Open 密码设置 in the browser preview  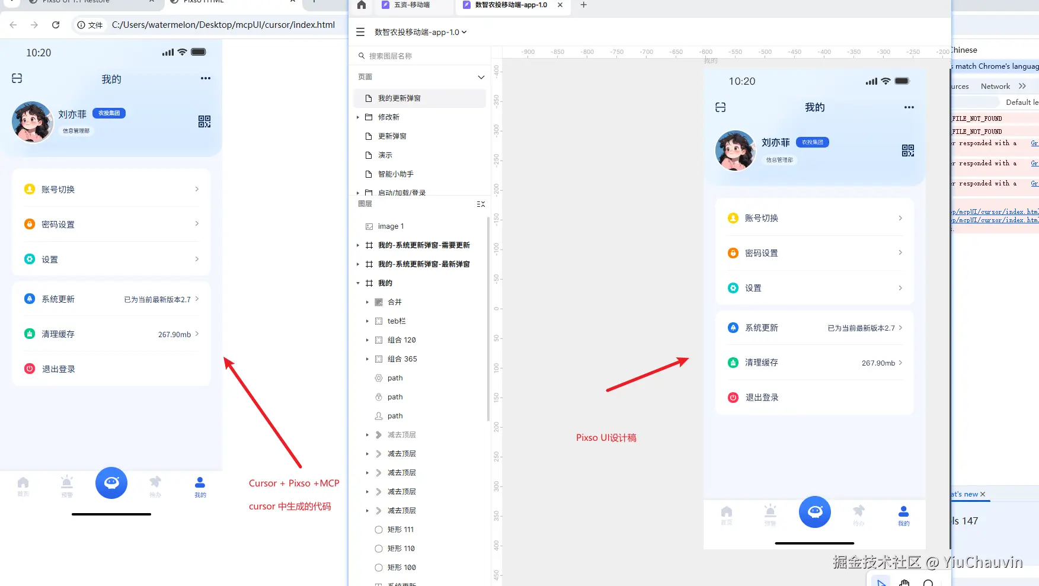click(x=111, y=224)
